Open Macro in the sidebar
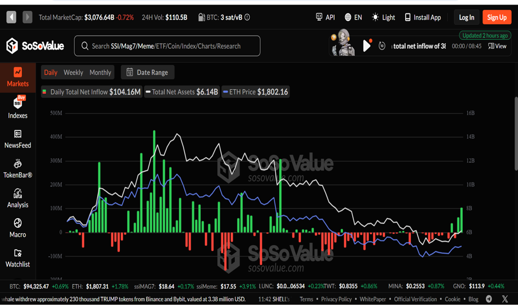The image size is (518, 305). [18, 228]
